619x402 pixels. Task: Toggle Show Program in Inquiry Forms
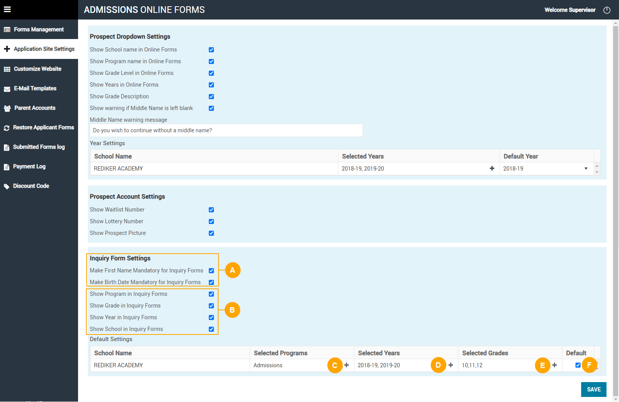(211, 294)
